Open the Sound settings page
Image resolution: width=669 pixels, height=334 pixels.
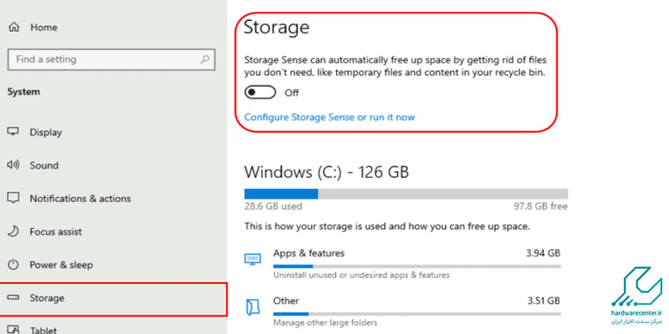[44, 165]
